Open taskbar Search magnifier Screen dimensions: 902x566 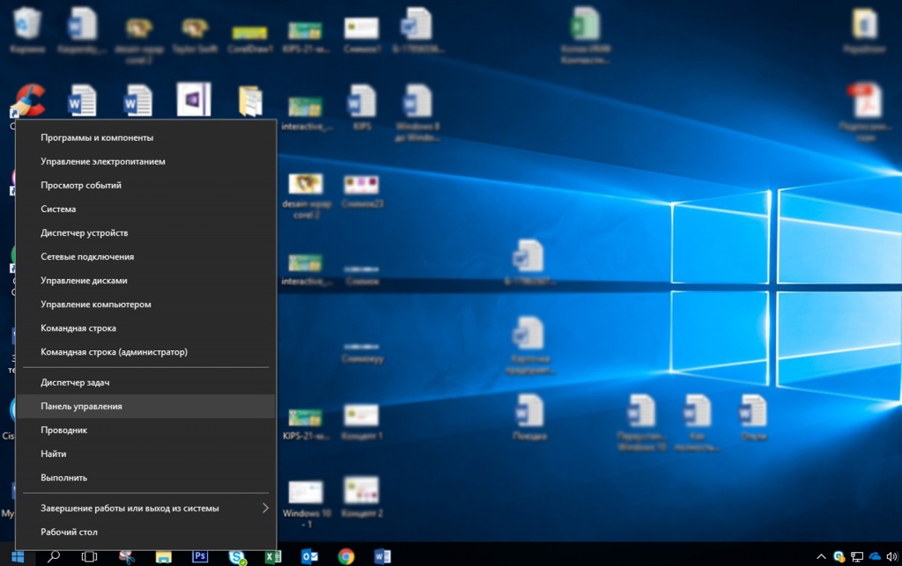(x=54, y=556)
